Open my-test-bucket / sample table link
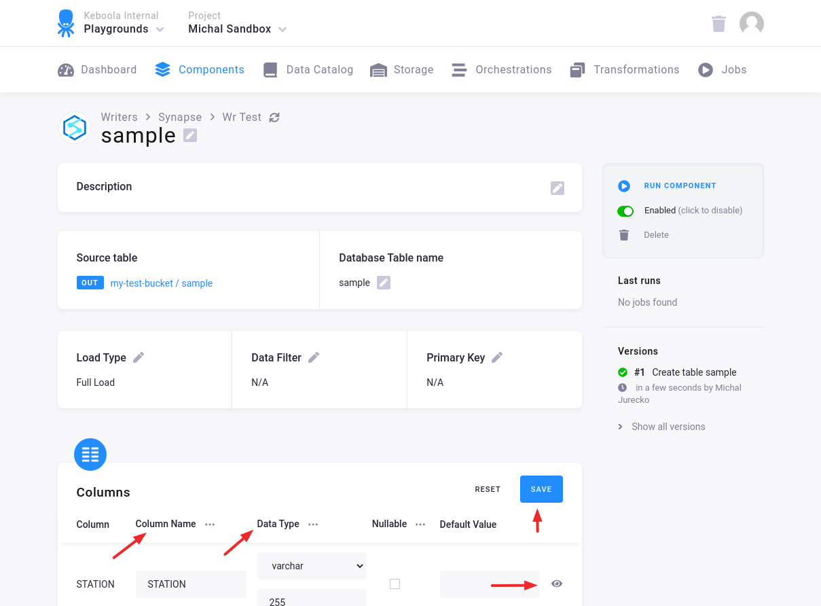Viewport: 821px width, 606px height. coord(162,283)
